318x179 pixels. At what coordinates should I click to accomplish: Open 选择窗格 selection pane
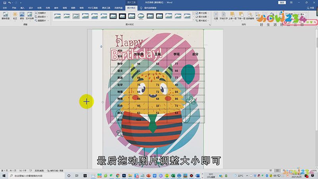click(x=250, y=16)
